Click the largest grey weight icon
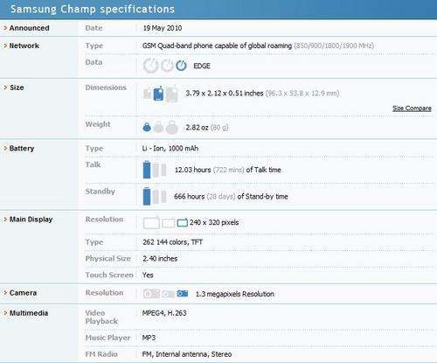Image resolution: width=437 pixels, height=363 pixels. click(x=172, y=127)
